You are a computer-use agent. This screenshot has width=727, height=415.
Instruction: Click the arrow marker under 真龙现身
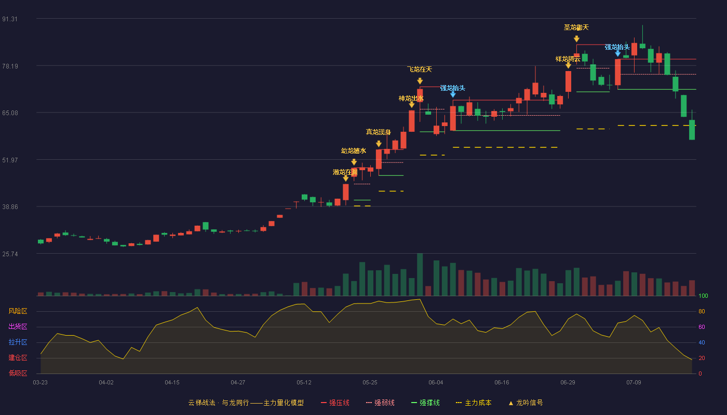coord(379,144)
